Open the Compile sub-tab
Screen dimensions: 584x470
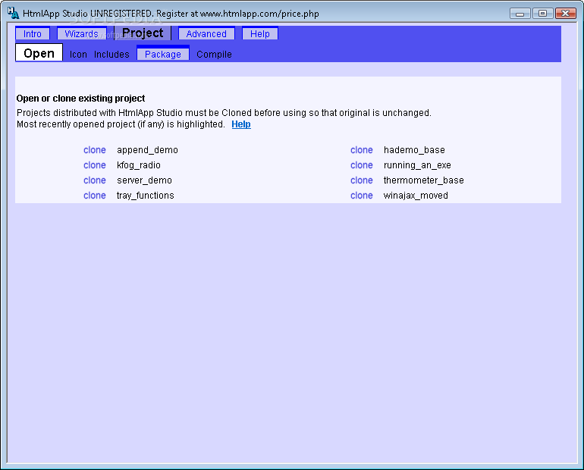(x=214, y=55)
